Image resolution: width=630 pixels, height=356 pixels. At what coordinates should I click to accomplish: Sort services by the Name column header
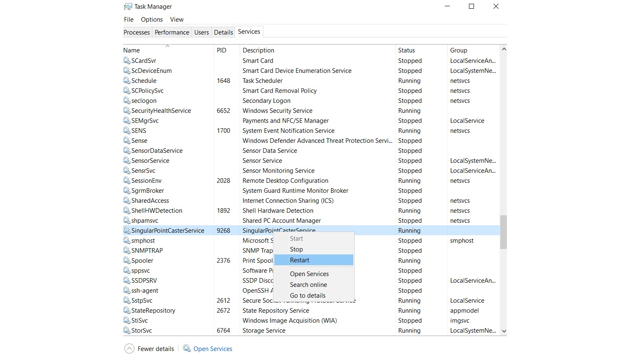131,50
